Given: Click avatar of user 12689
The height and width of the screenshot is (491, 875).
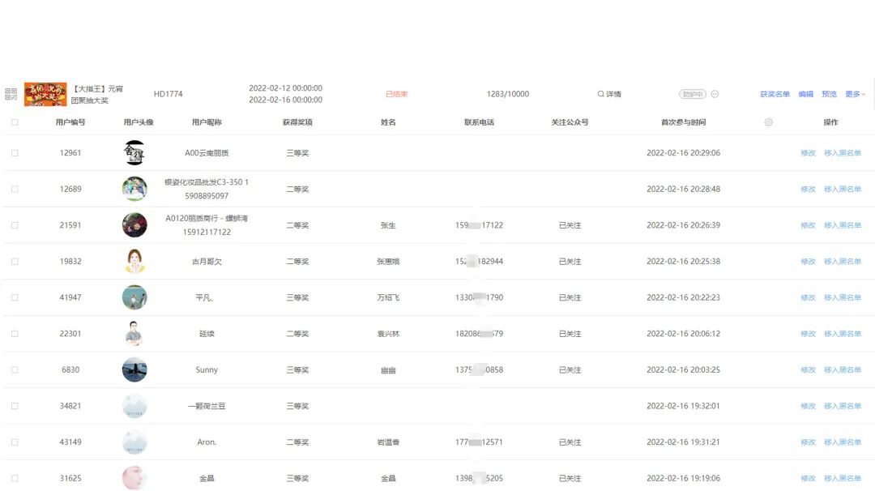Looking at the screenshot, I should coord(134,189).
